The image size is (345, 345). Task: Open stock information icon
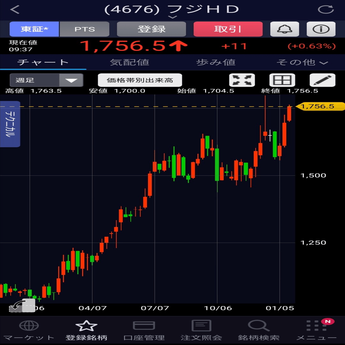click(321, 29)
